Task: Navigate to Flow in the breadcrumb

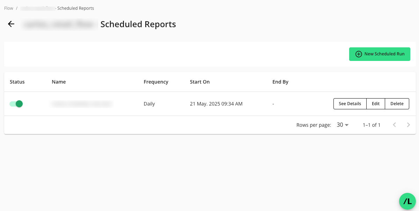Action: click(9, 8)
